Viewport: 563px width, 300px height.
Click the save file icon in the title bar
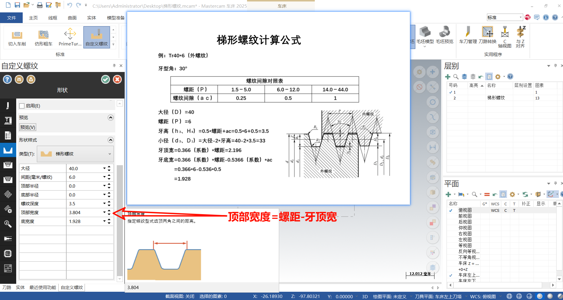(17, 5)
